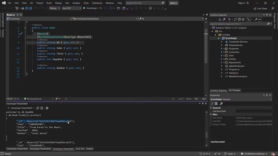
Task: Click the terminal Copy icon
Action: pyautogui.click(x=38, y=108)
